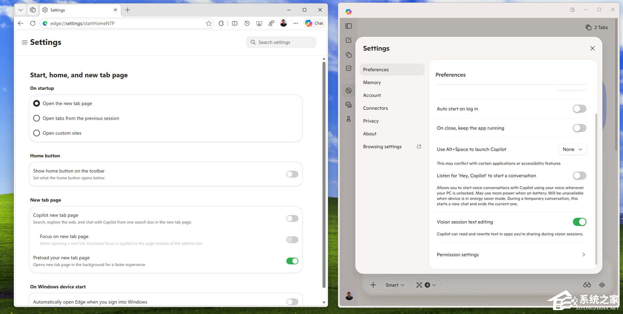Click Copilot compact view title bar icon

click(x=572, y=10)
